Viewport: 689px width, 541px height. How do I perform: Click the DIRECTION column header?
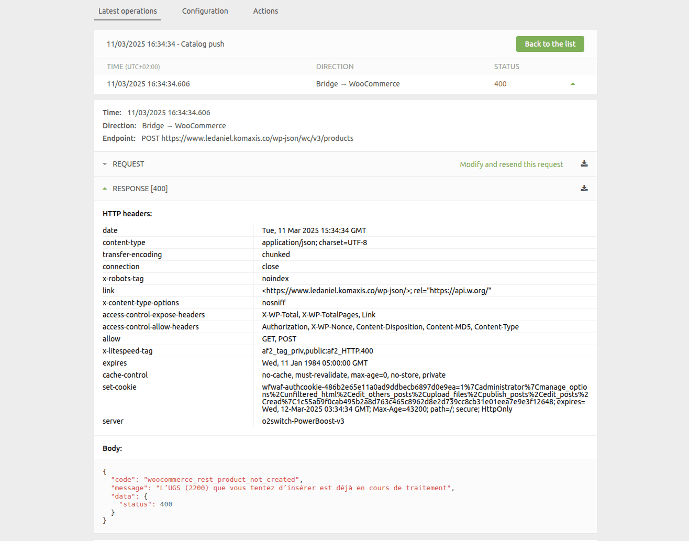335,67
